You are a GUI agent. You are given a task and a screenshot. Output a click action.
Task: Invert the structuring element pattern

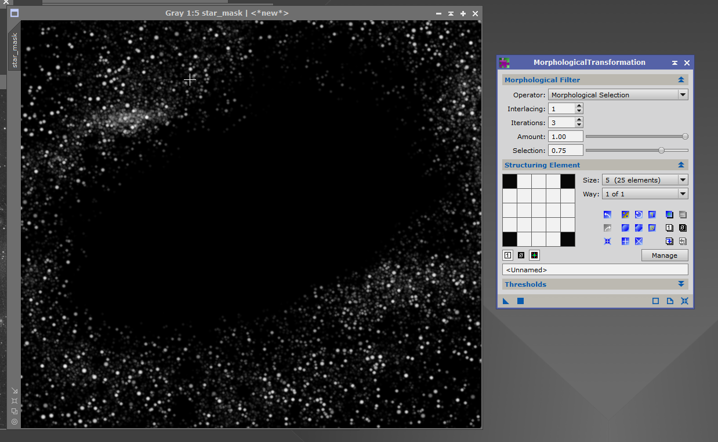[x=625, y=214]
